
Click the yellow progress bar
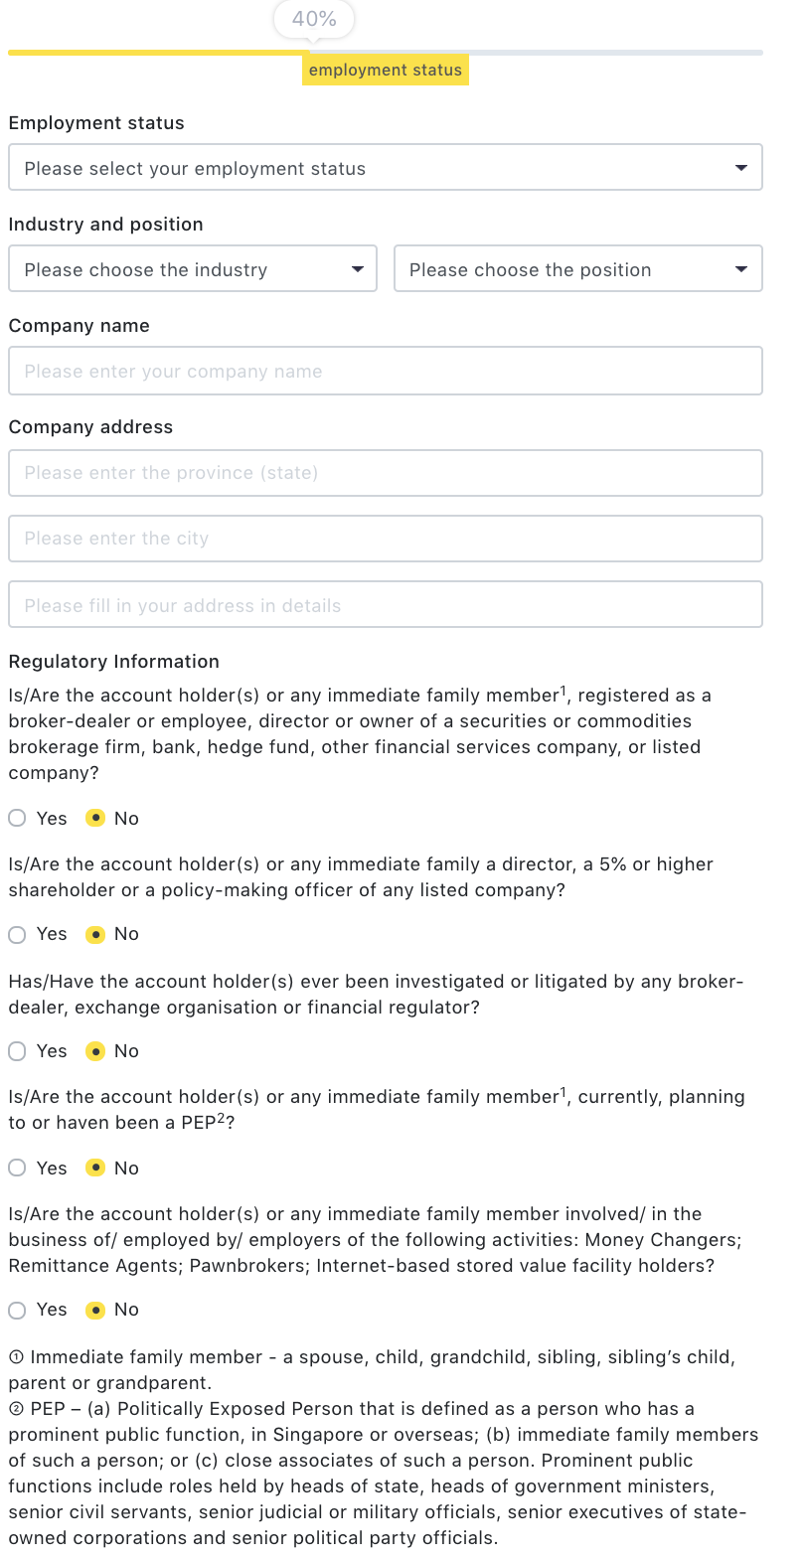click(159, 52)
